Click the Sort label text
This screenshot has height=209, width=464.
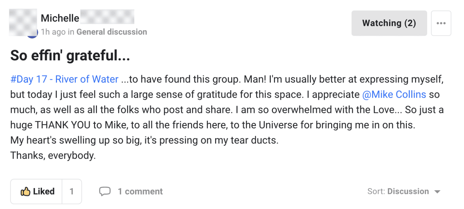point(376,192)
